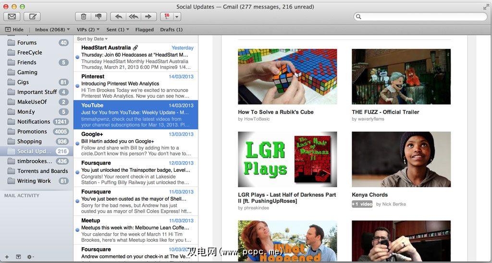Compose a new message
The height and width of the screenshot is (263, 492).
pyautogui.click(x=32, y=17)
